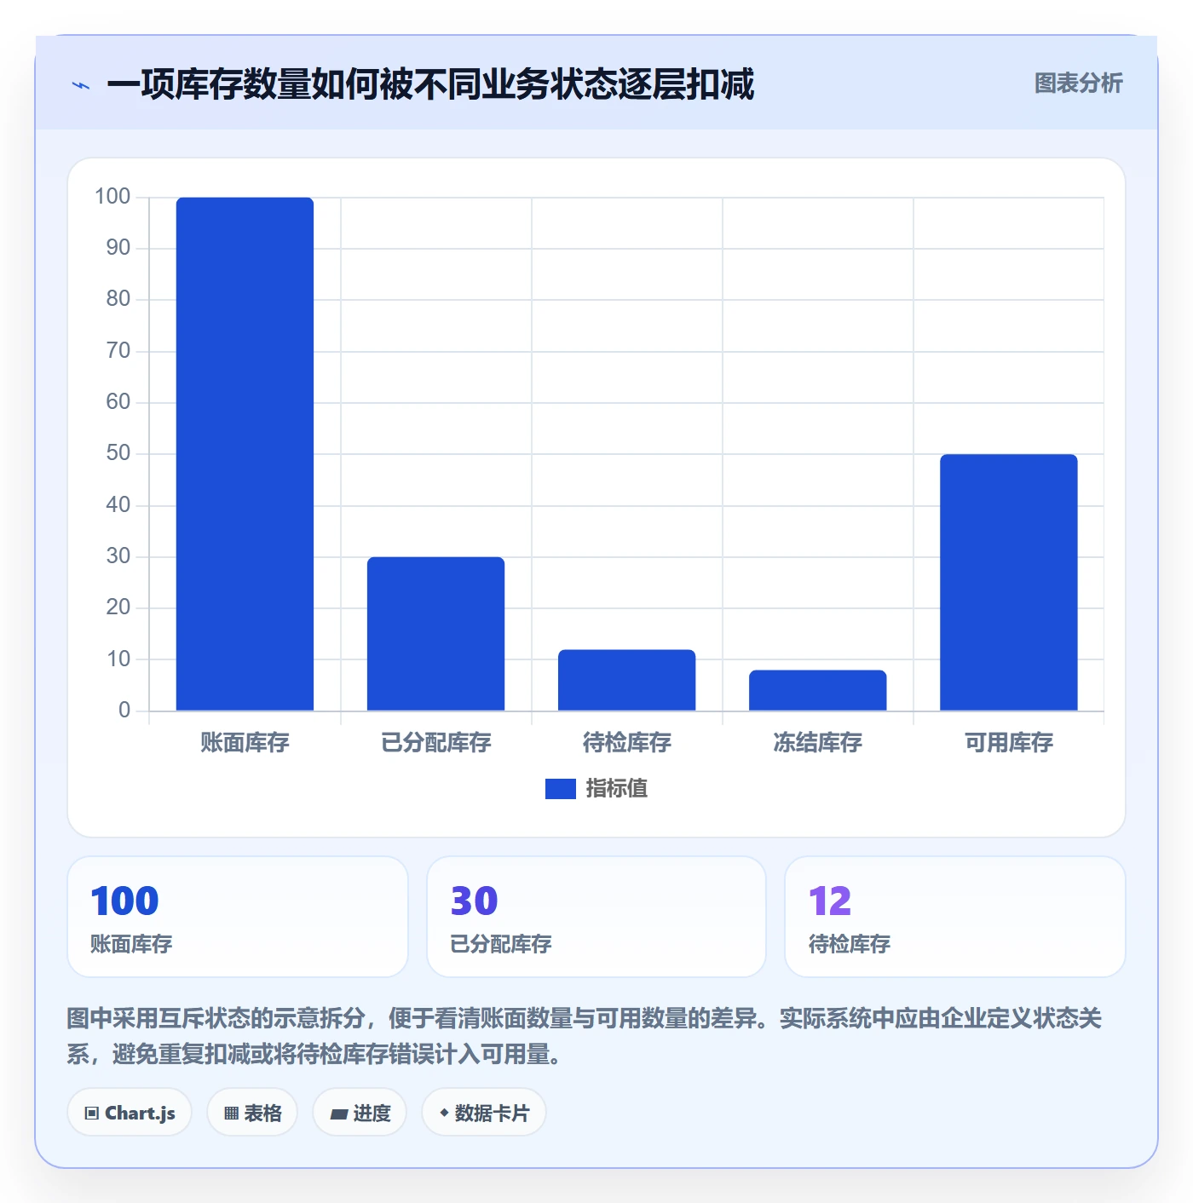The height and width of the screenshot is (1203, 1193).
Task: Click the grid icon in 表格 chip
Action: point(231,1114)
